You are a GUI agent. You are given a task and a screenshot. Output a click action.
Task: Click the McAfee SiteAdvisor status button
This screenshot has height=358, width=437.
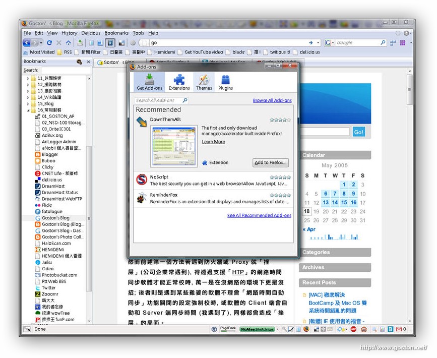click(x=257, y=329)
